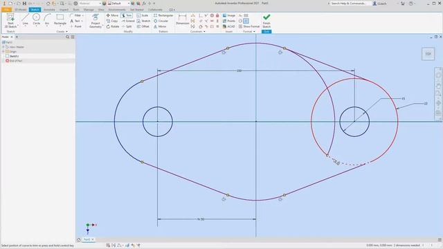This screenshot has width=443, height=249.
Task: Switch to the Manage tab
Action: (89, 10)
